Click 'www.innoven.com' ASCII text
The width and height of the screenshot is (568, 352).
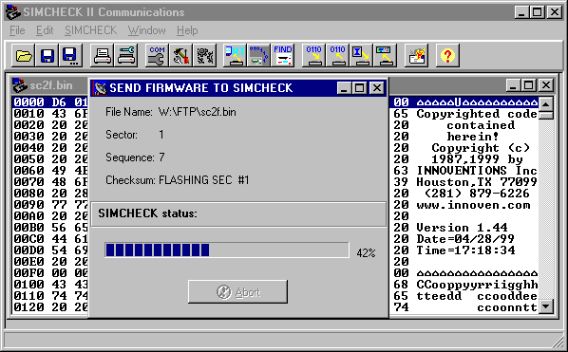click(x=473, y=205)
